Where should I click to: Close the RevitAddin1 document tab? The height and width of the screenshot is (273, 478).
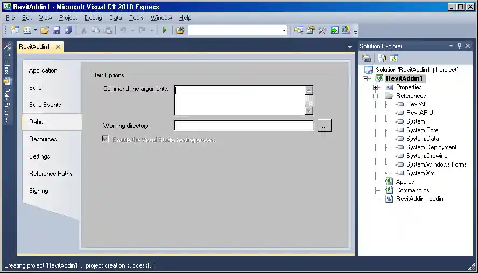coord(58,47)
